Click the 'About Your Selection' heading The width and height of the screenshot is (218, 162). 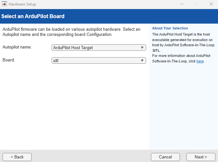coord(170,28)
